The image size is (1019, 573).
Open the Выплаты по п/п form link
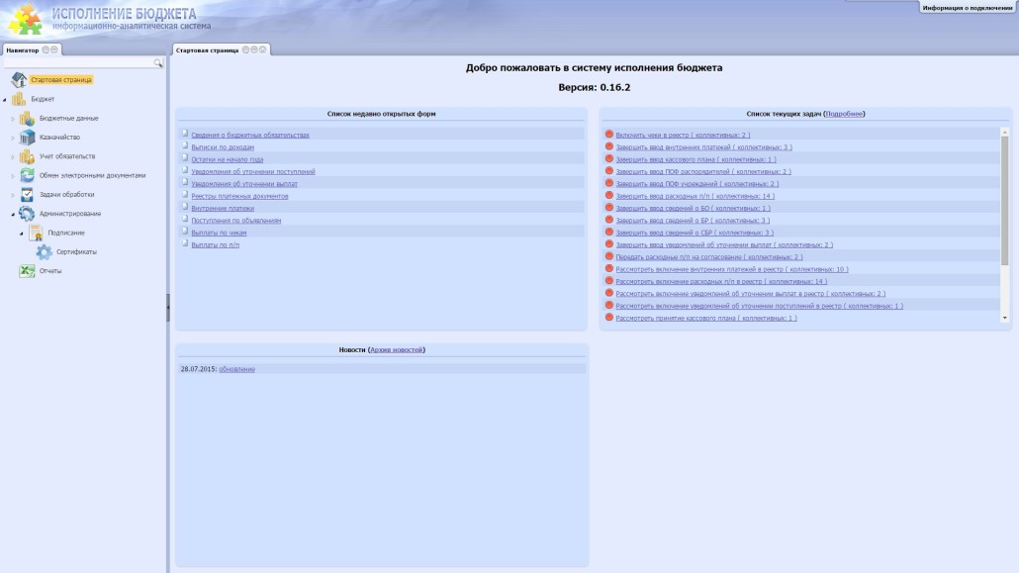click(215, 245)
